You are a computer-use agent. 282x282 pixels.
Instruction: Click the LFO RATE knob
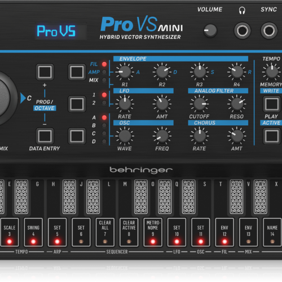coord(125,104)
